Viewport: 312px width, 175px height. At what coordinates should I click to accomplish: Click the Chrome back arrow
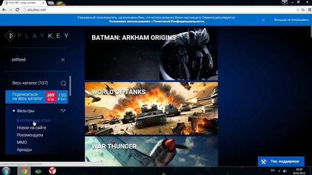point(4,10)
